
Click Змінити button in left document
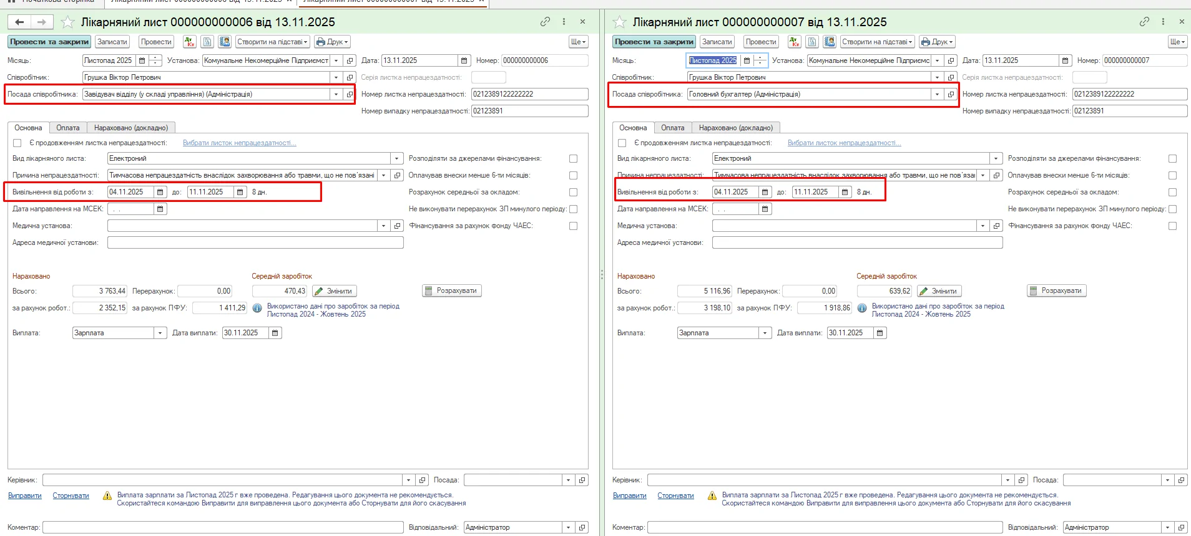(x=334, y=291)
